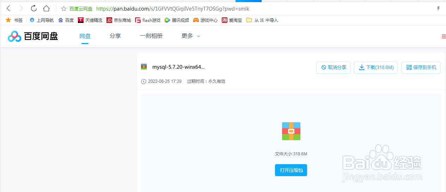Click the 过期时间：永久有效 text
This screenshot has height=192, width=446.
(206, 81)
